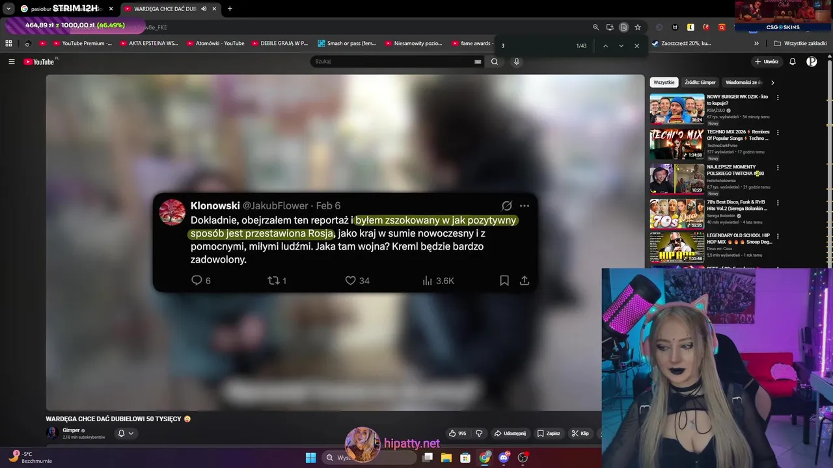Click the Zapisz save button
833x468 pixels.
click(549, 434)
